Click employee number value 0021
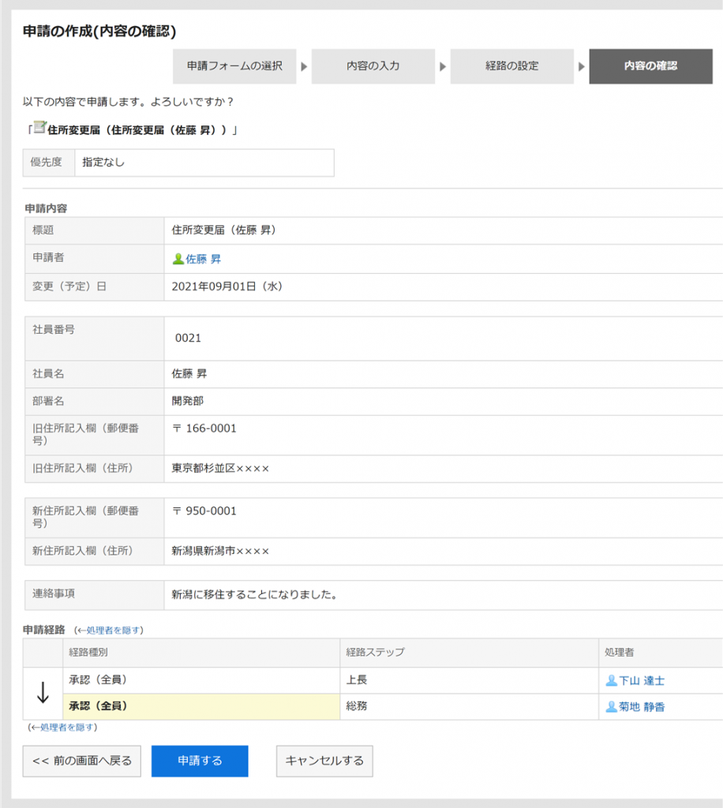 (x=188, y=338)
